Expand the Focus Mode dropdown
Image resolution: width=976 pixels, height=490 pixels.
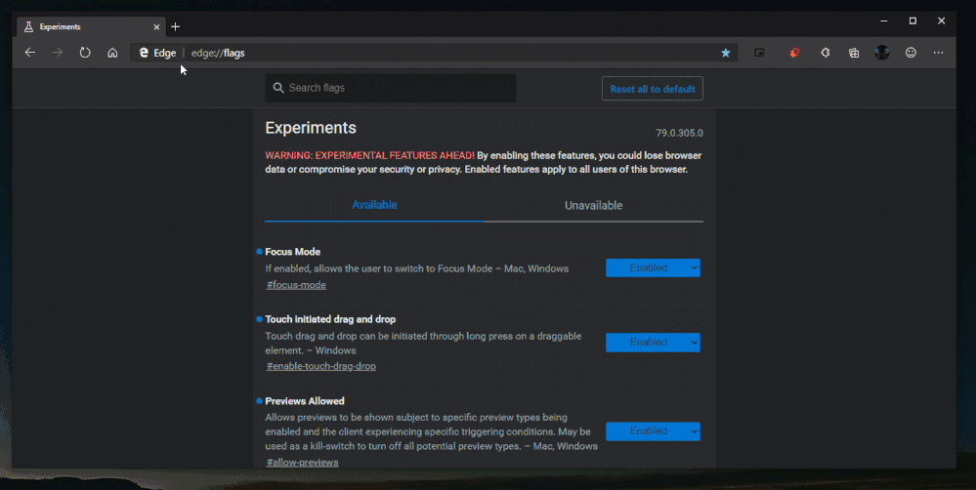coord(653,267)
